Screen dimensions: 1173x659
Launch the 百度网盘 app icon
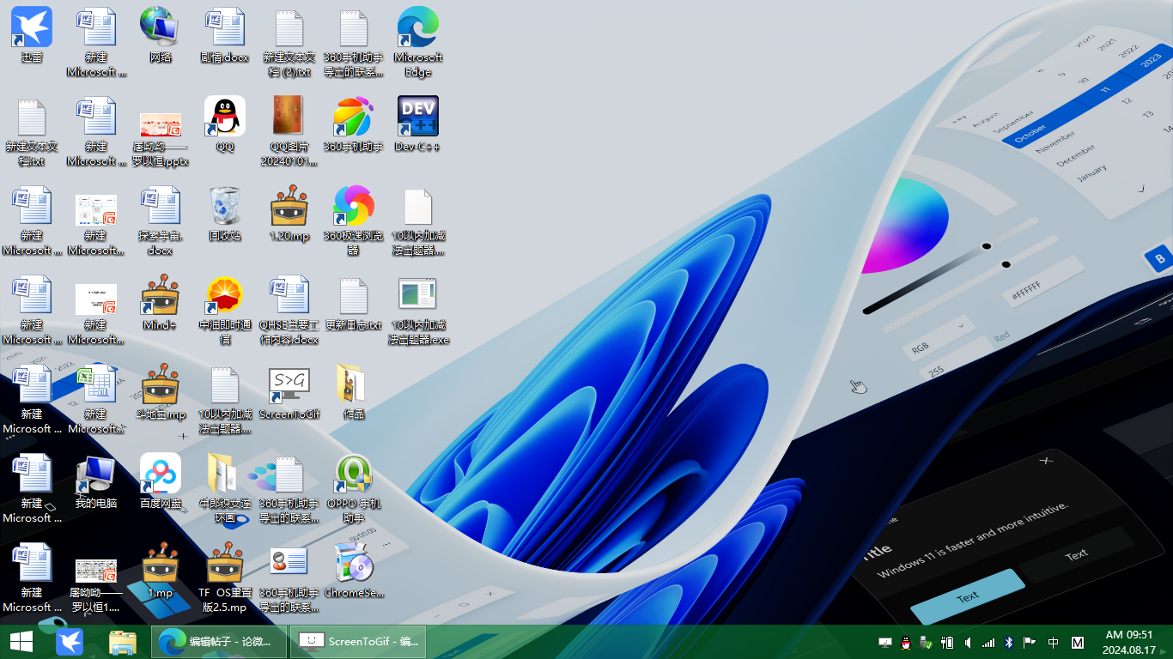(x=161, y=481)
